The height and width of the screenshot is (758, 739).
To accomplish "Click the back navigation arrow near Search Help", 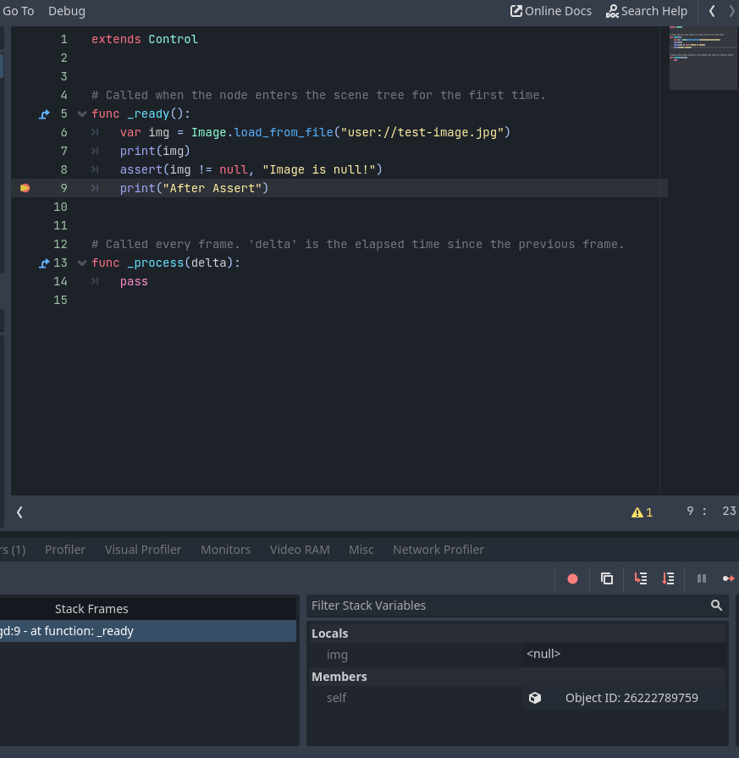I will (712, 11).
